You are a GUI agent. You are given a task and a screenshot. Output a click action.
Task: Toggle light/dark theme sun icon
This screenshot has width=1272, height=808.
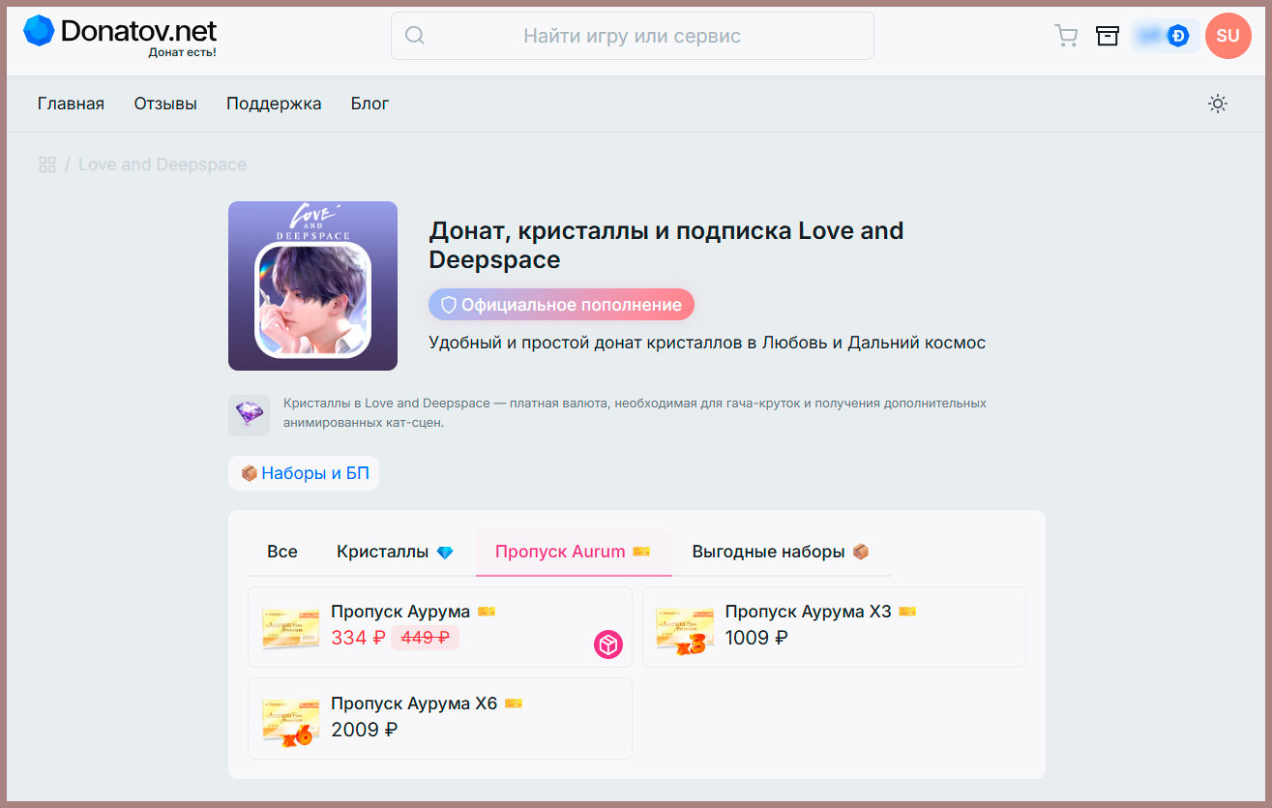click(1218, 104)
